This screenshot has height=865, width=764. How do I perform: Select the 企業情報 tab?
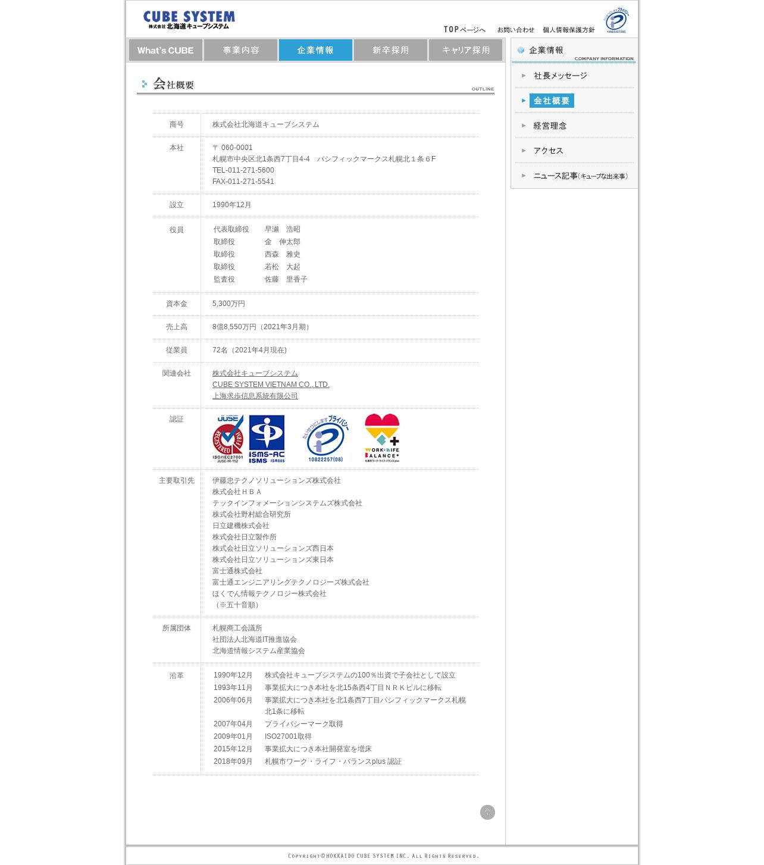click(315, 50)
